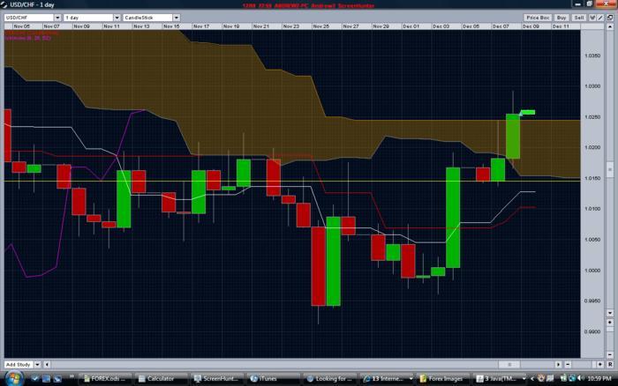Switch to FOREX.ods taskbar window

point(103,378)
